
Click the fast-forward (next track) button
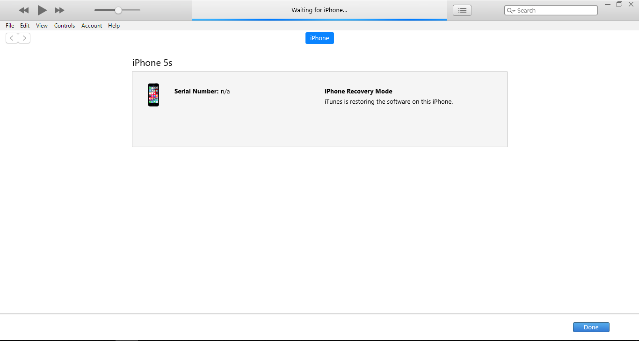(59, 10)
